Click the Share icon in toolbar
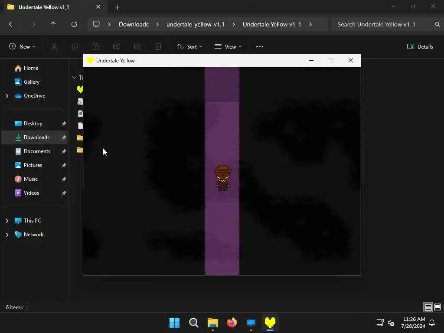Image resolution: width=444 pixels, height=333 pixels. [137, 47]
